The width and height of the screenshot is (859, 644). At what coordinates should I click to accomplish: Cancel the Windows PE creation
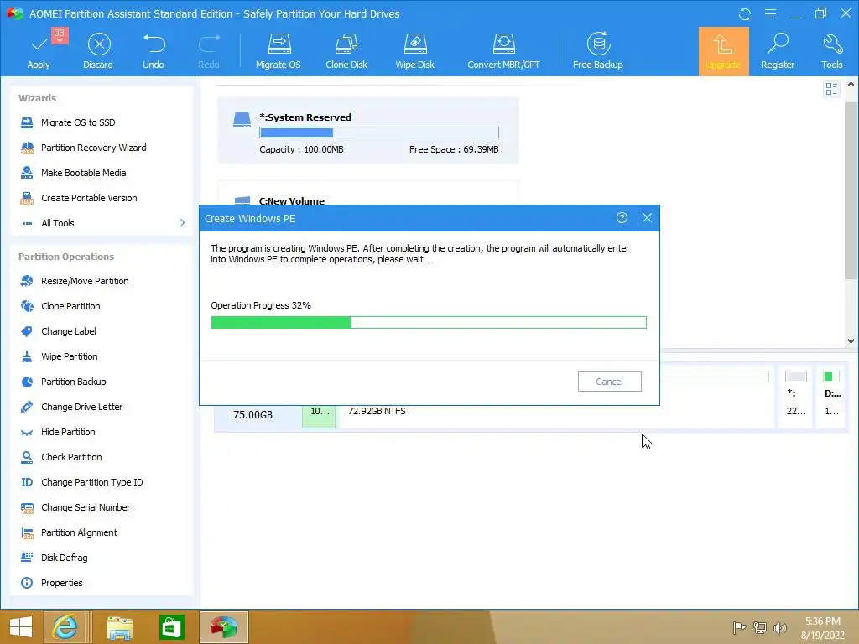pyautogui.click(x=609, y=382)
